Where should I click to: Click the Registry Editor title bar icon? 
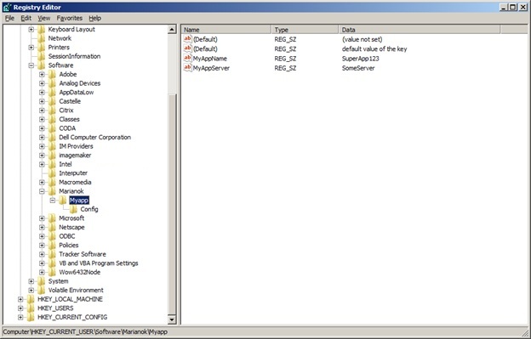coord(7,7)
